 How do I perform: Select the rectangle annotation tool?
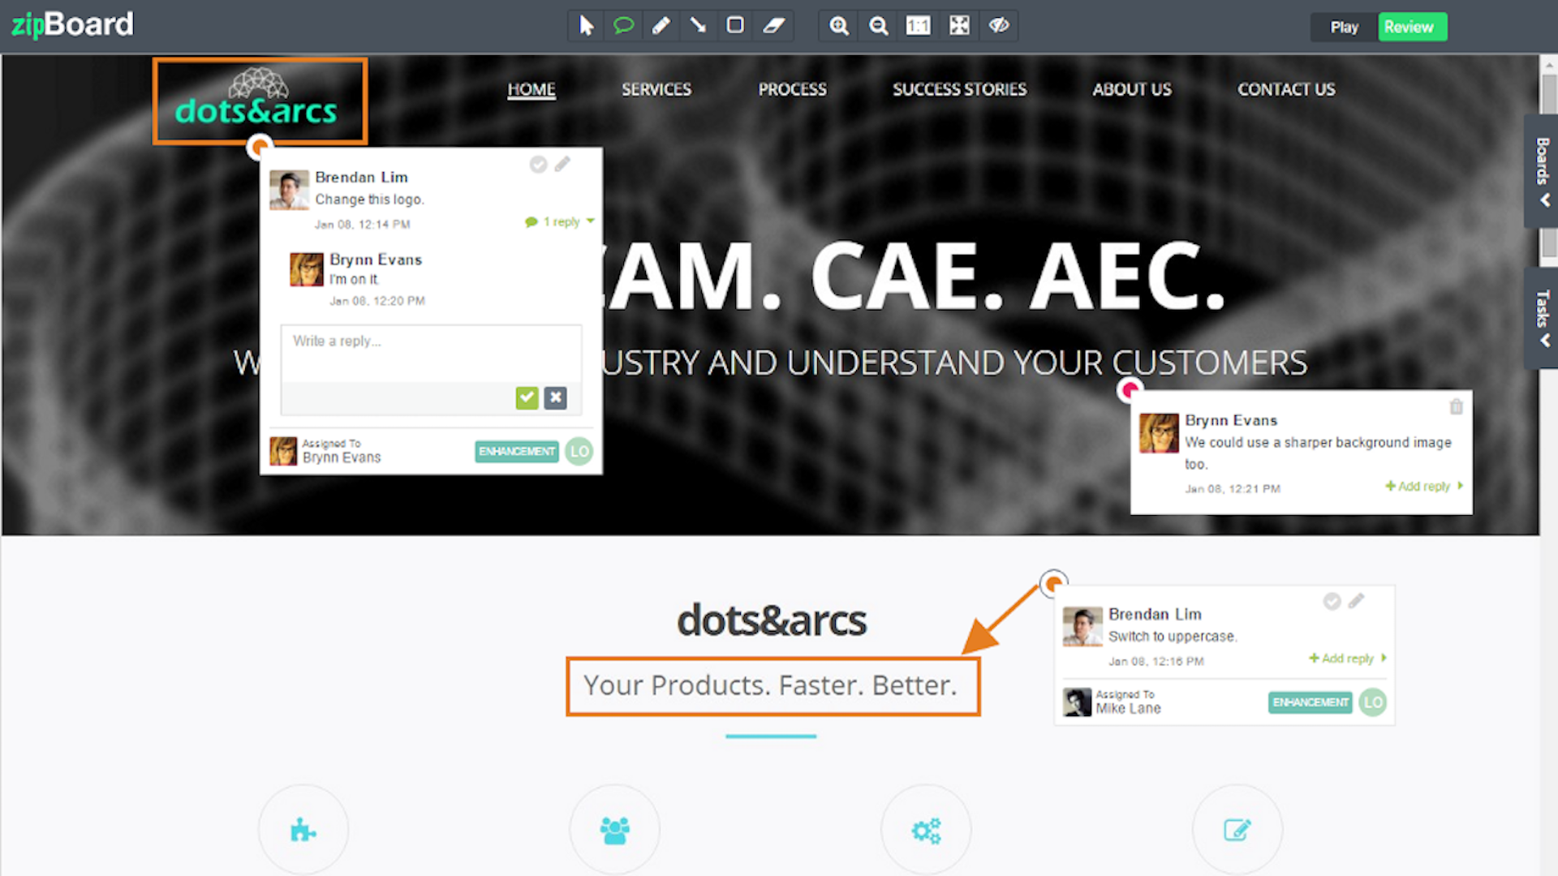click(734, 25)
